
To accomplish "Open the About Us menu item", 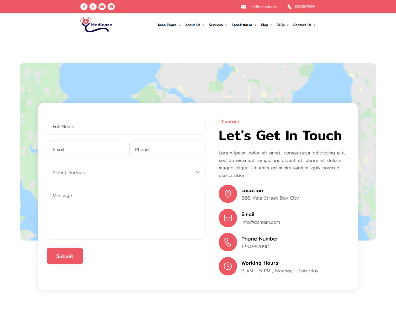I will 194,25.
